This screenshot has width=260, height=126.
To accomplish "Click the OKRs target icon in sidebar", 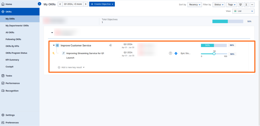I will 3,12.
